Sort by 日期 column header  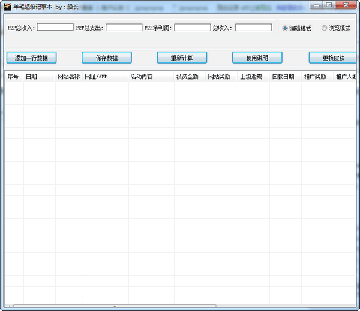coord(39,77)
